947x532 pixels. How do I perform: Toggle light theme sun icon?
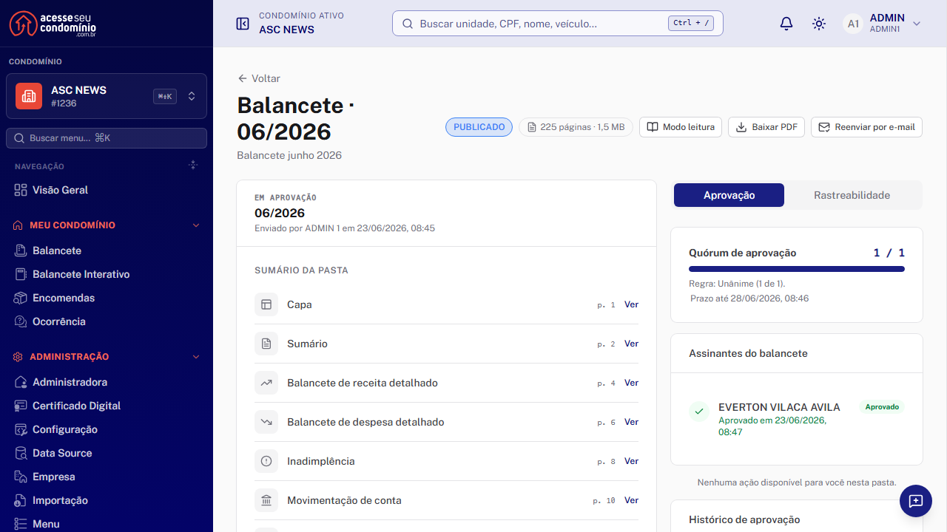(819, 24)
